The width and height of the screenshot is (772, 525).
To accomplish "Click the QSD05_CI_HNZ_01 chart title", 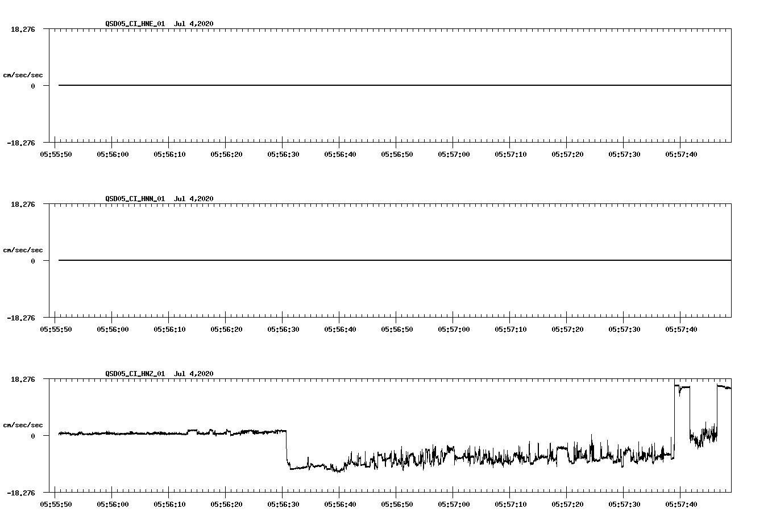I will click(159, 373).
